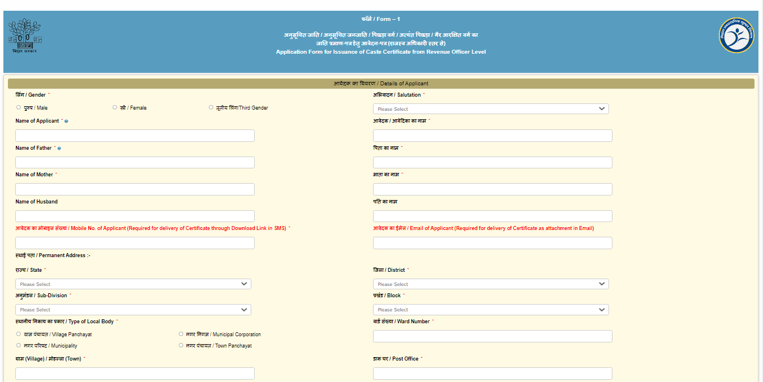Open the Salutation dropdown

point(490,109)
